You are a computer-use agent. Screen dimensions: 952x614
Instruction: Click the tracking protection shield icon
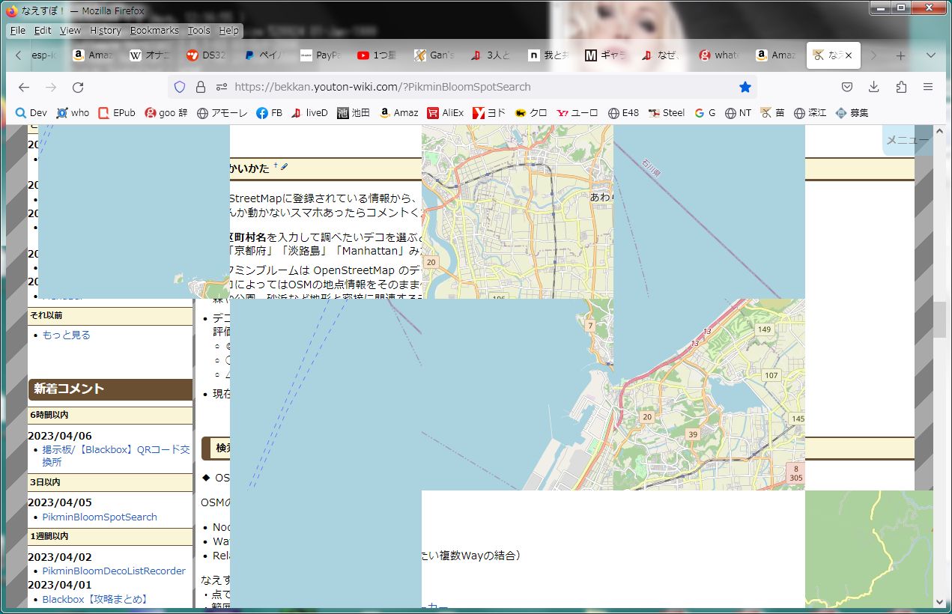point(180,87)
